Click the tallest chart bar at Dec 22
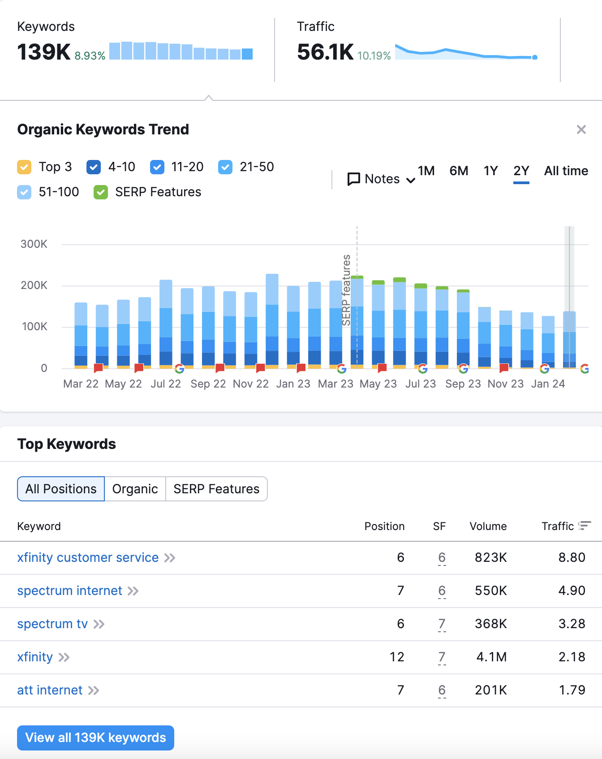Viewport: 602px width, 759px height. pos(272,321)
